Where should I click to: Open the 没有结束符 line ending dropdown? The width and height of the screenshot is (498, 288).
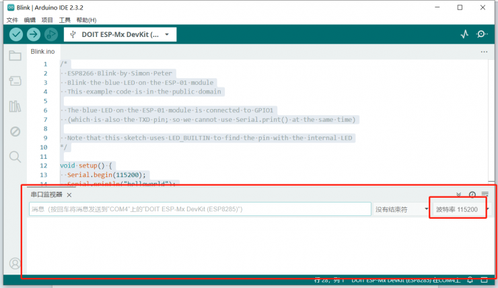pos(402,210)
